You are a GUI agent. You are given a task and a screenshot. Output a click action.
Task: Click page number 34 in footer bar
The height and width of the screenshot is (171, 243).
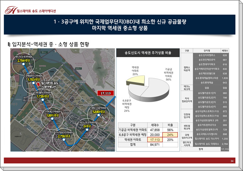point(232,161)
